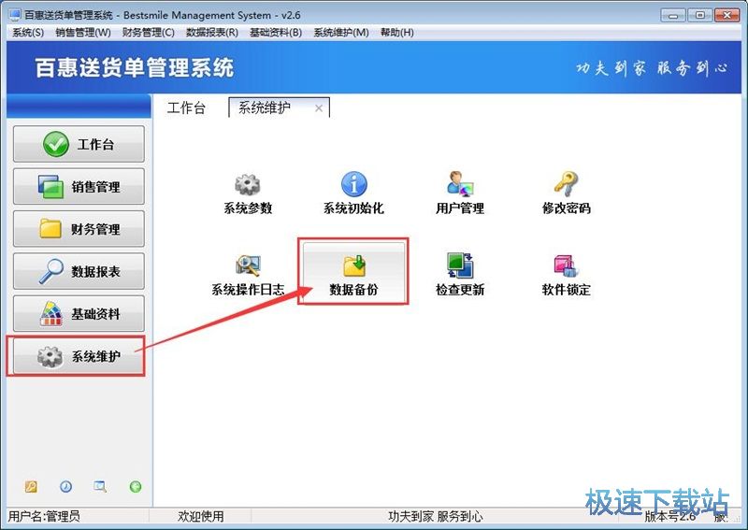Click the 欢迎使用 status bar text
This screenshot has height=530, width=748.
[x=201, y=516]
